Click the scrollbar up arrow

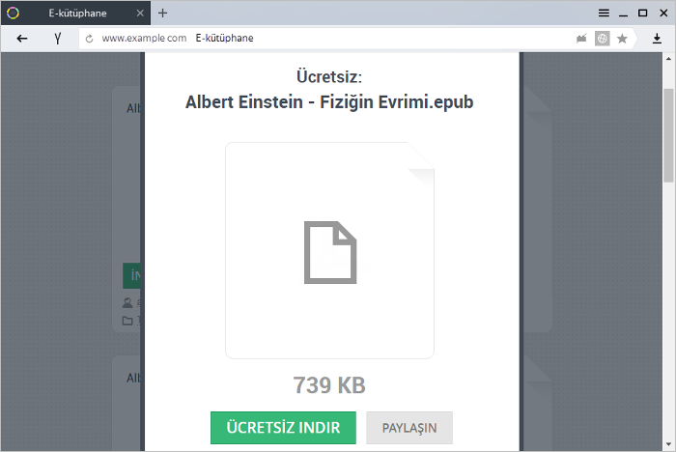pos(668,58)
